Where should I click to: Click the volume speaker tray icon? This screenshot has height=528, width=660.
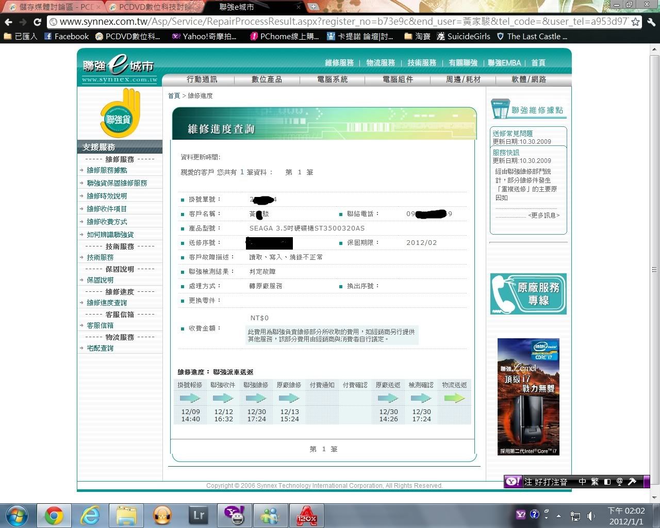591,516
